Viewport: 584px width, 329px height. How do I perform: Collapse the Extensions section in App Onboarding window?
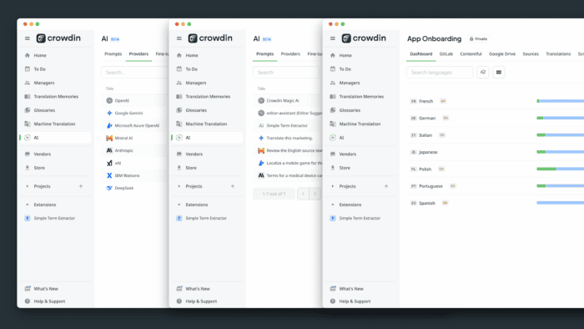tap(333, 205)
